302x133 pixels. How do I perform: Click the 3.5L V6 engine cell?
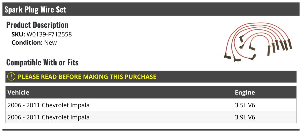245,105
